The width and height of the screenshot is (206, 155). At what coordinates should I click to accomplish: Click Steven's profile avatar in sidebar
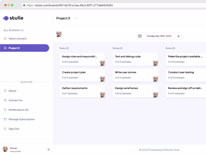pyautogui.click(x=5, y=149)
